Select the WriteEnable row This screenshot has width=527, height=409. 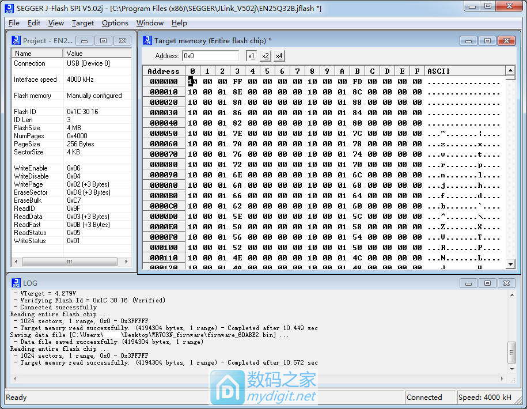(71, 168)
